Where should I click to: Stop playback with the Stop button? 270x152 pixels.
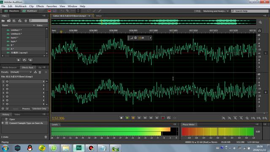point(121,118)
